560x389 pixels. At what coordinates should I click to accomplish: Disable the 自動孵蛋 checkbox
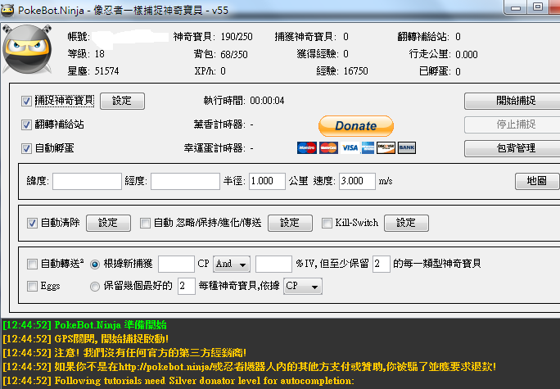coord(26,148)
